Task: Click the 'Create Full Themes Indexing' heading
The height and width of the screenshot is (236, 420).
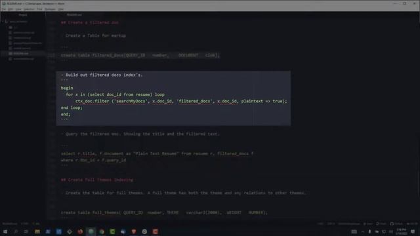Action: tap(97, 180)
